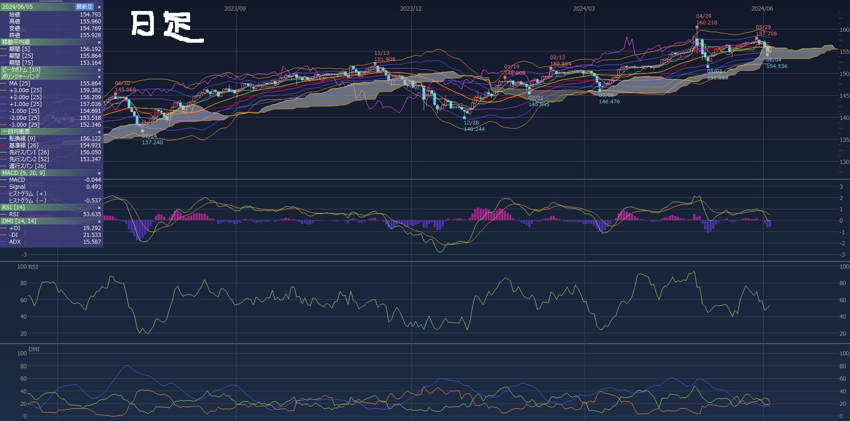Remove the 一目均衡表 indicator
The image size is (850, 421).
tap(99, 132)
